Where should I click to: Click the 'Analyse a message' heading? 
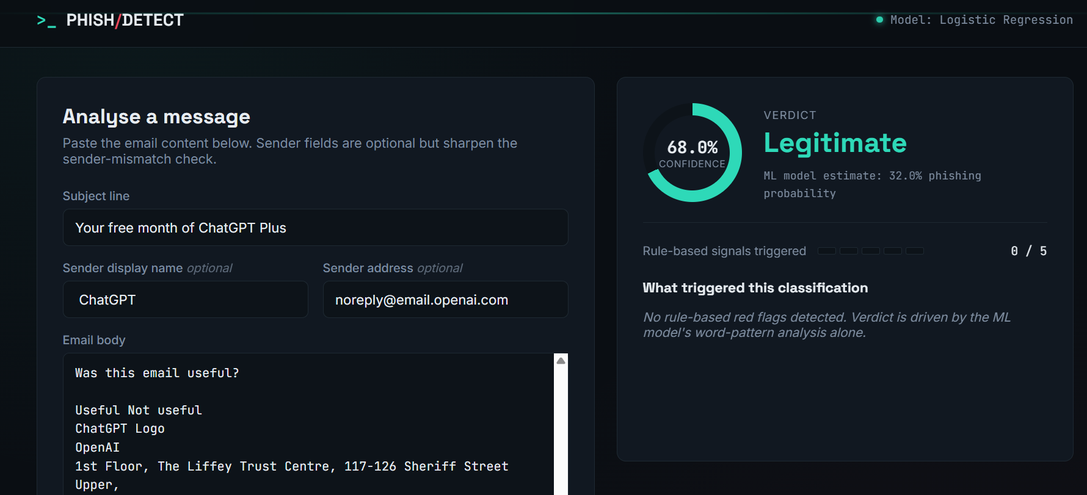tap(156, 117)
